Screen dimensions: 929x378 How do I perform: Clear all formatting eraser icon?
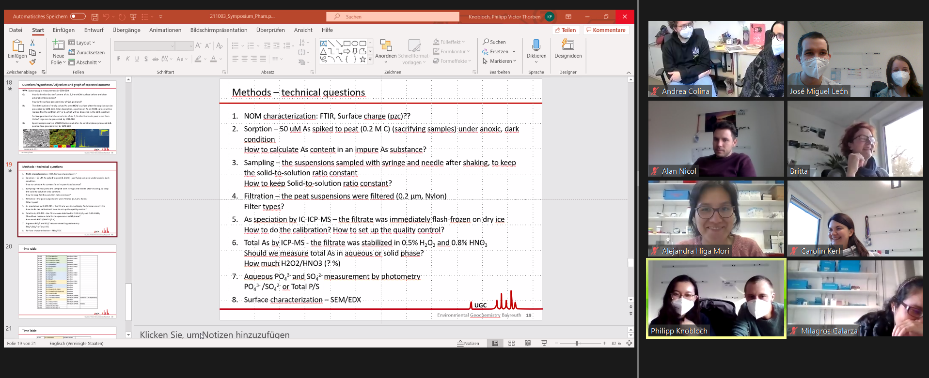point(219,45)
